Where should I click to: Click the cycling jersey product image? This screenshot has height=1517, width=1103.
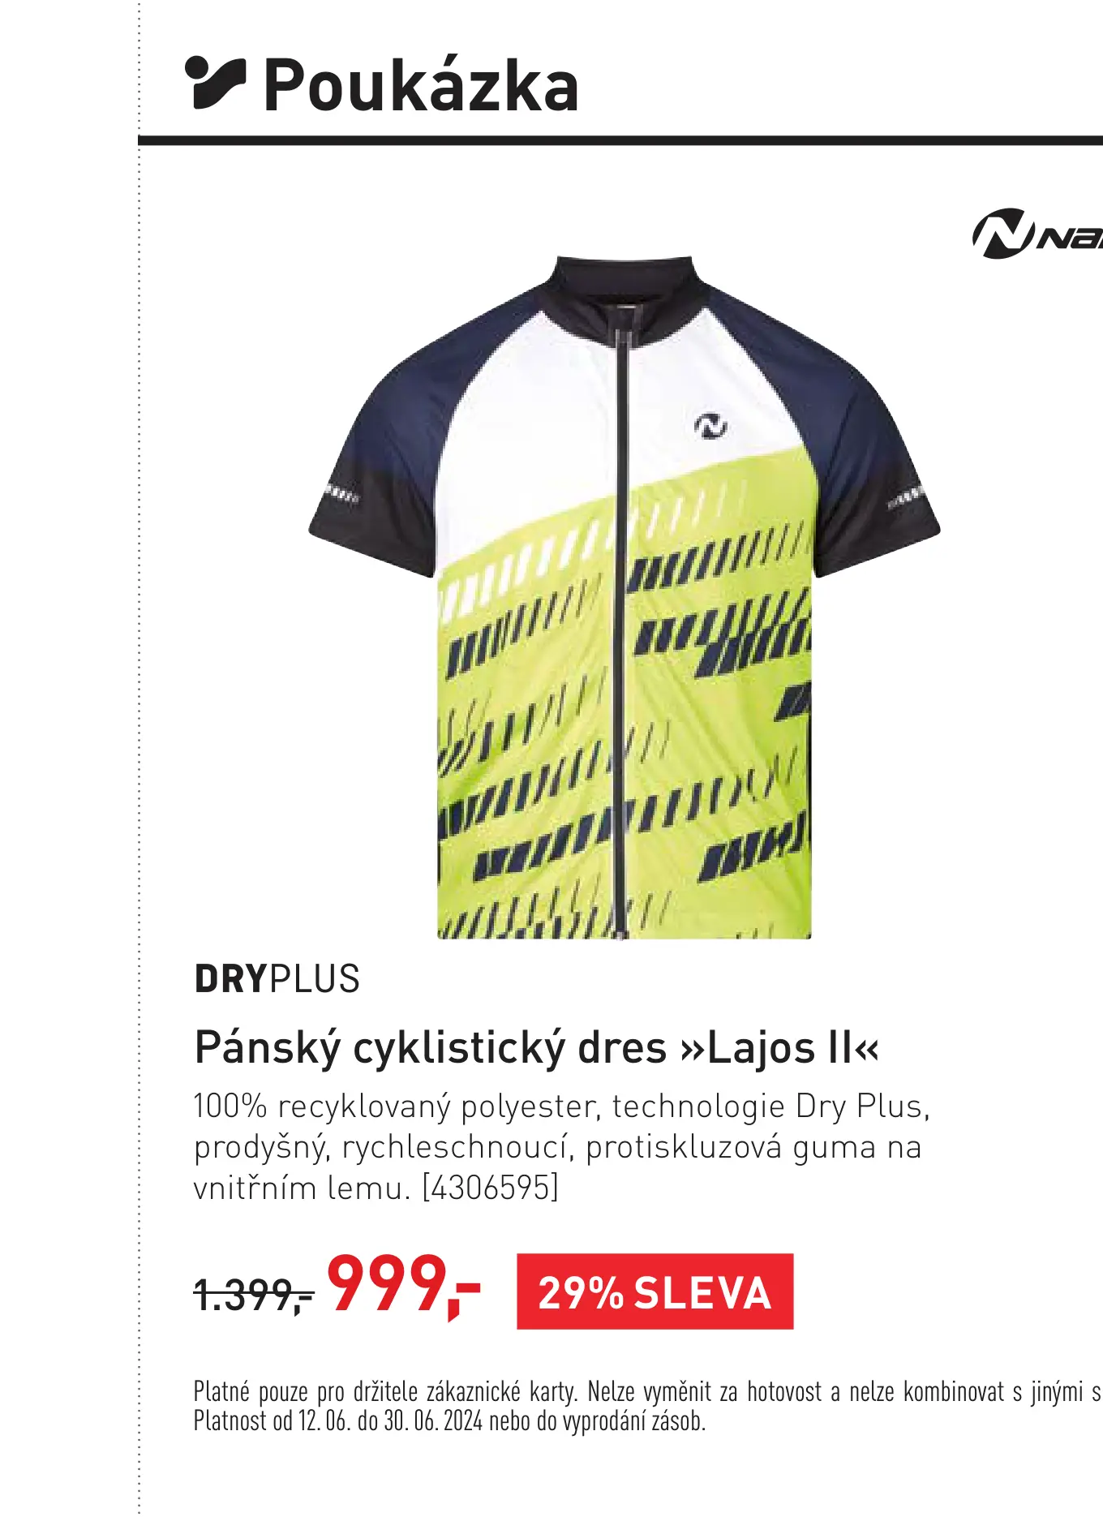624,598
